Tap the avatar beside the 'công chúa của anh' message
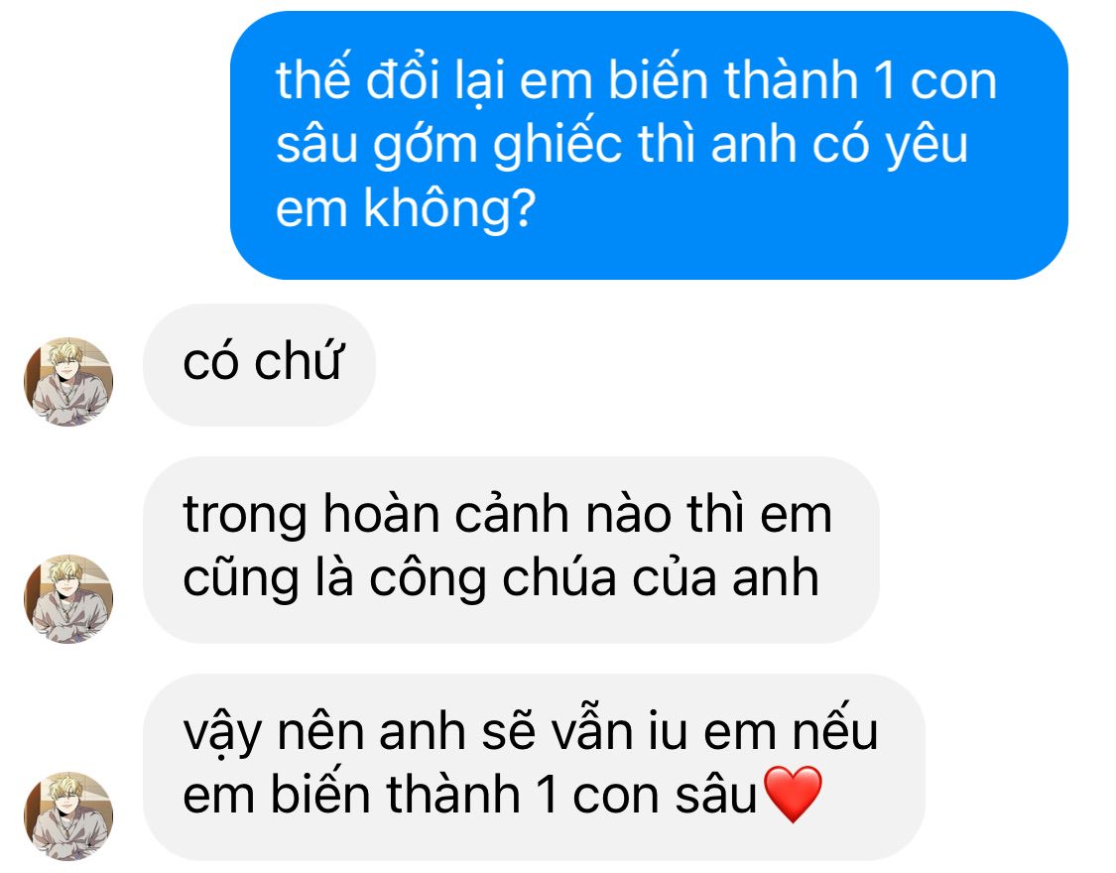The height and width of the screenshot is (873, 1116). [x=68, y=598]
